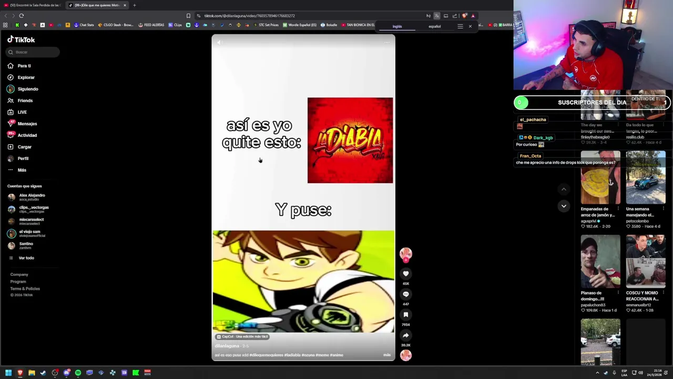Expand the Más menu
The width and height of the screenshot is (673, 379).
(17, 170)
